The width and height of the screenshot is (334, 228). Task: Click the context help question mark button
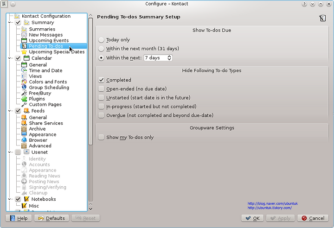[x=304, y=4]
